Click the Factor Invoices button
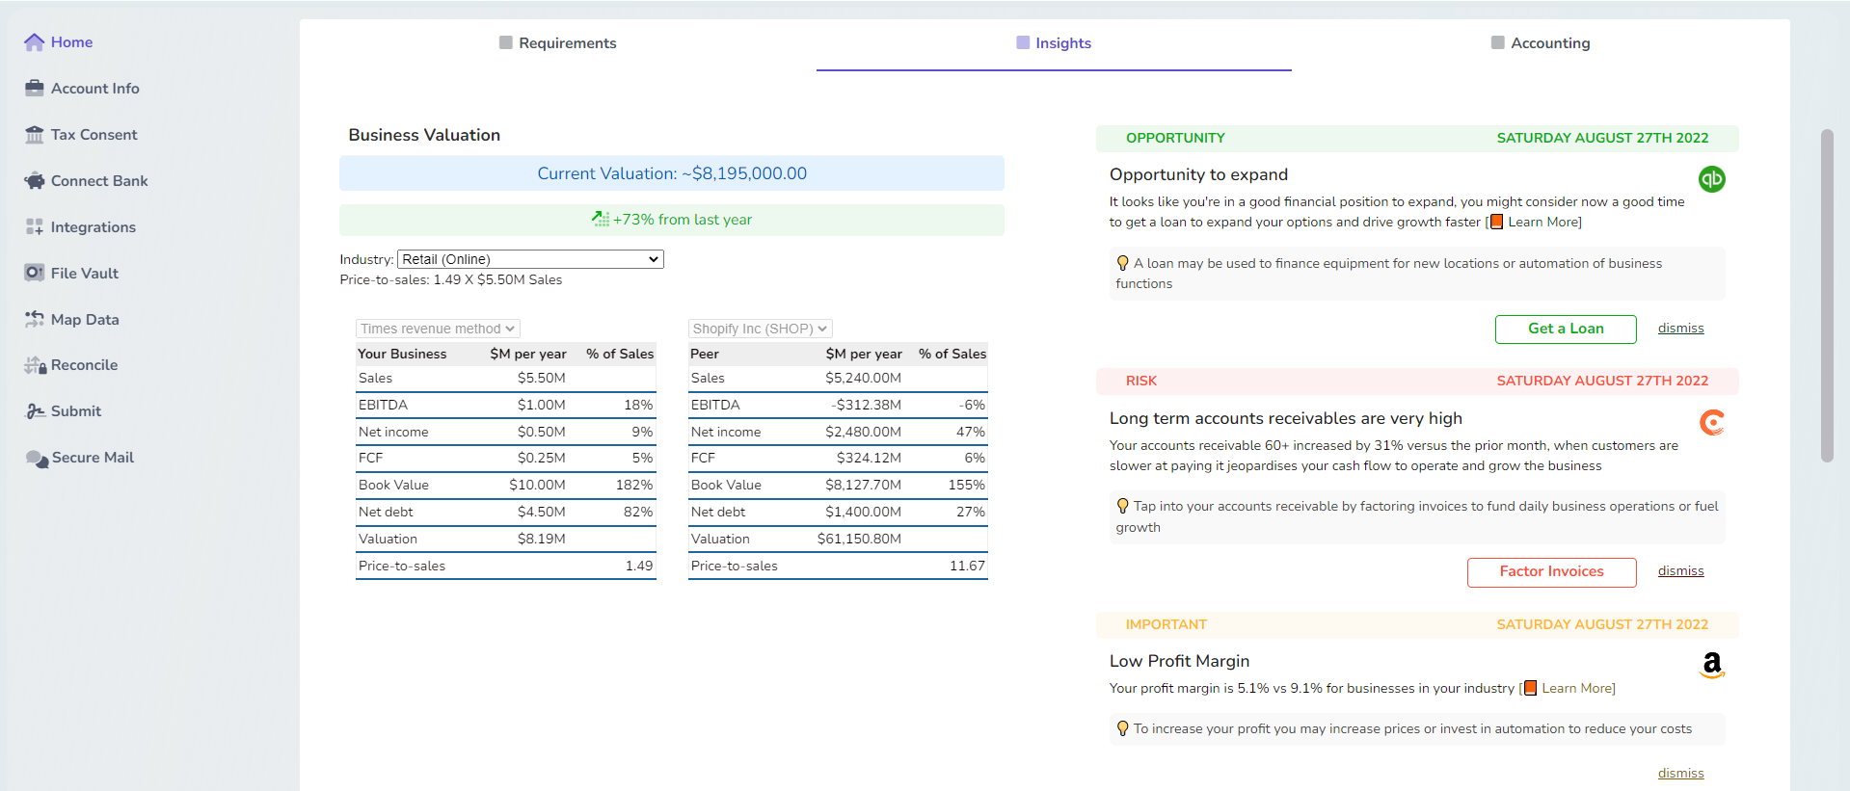This screenshot has width=1850, height=791. pyautogui.click(x=1551, y=571)
